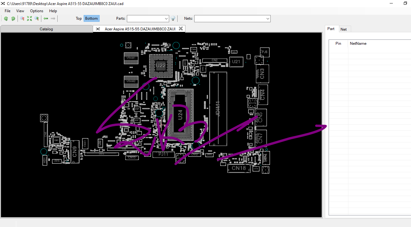Select the PJ6 jack on the board
The height and width of the screenshot is (227, 411).
pos(265,52)
